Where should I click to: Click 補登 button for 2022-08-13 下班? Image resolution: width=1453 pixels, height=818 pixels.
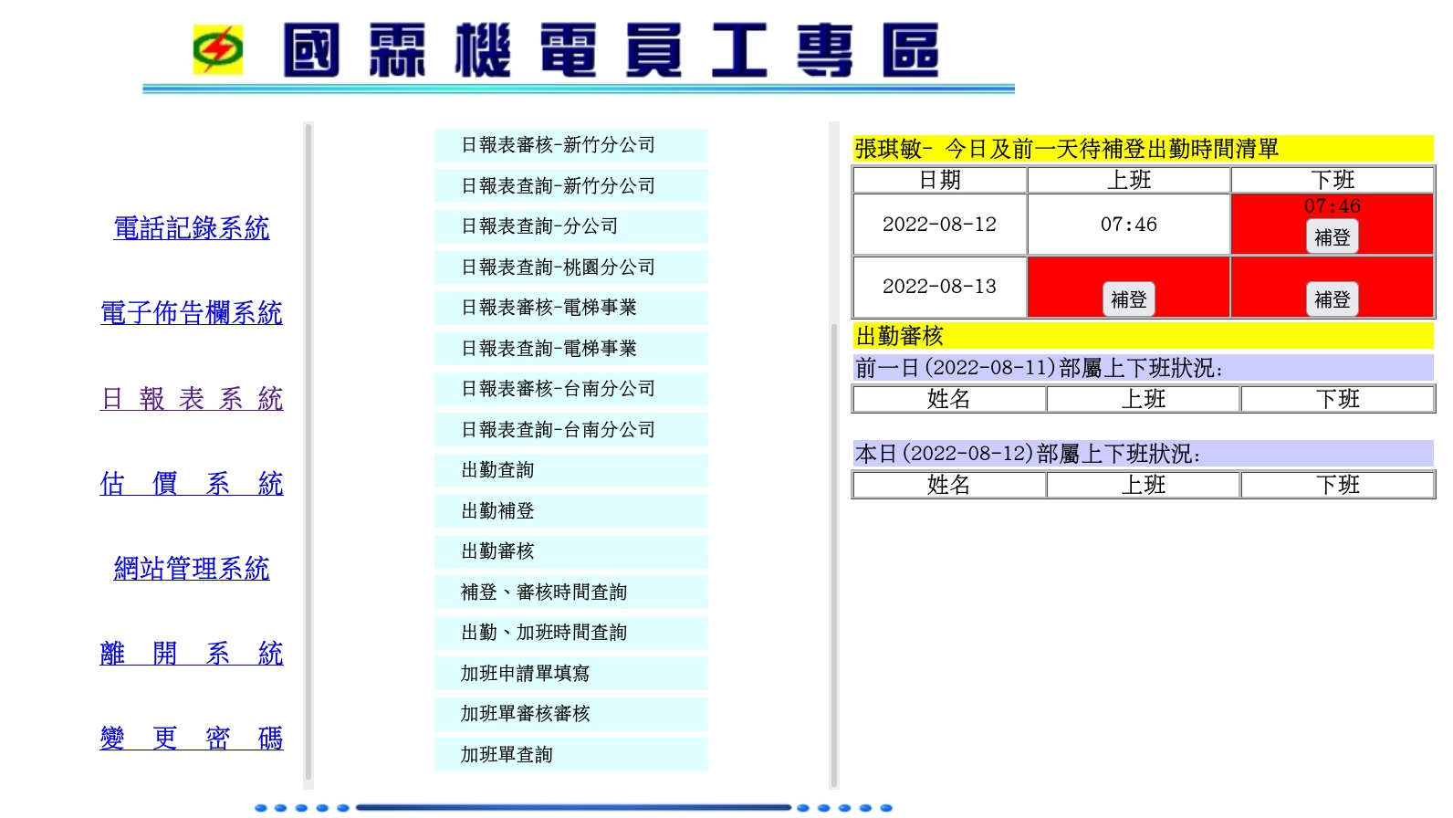point(1333,299)
